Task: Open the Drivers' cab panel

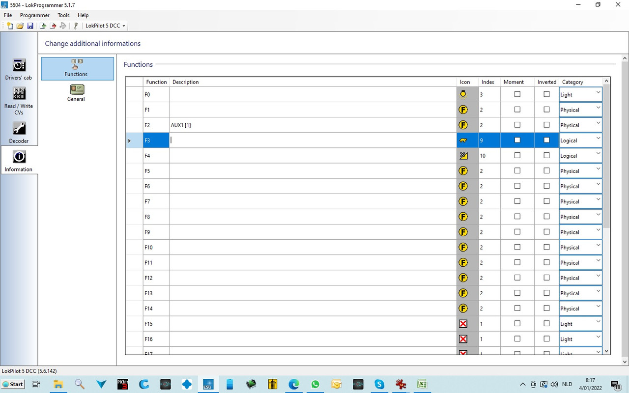Action: click(19, 69)
